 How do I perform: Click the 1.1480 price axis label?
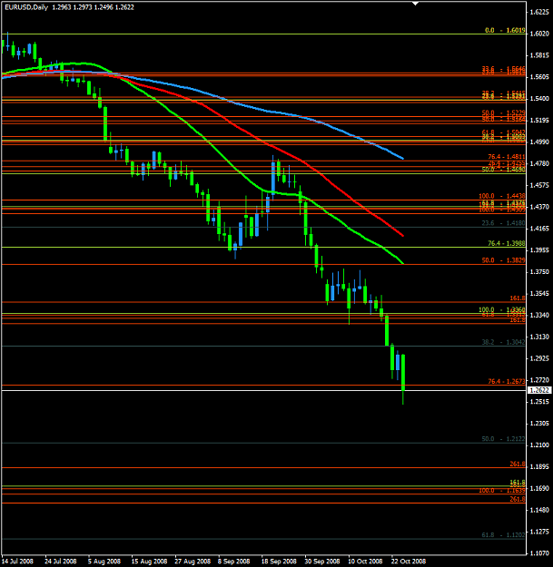[x=539, y=510]
